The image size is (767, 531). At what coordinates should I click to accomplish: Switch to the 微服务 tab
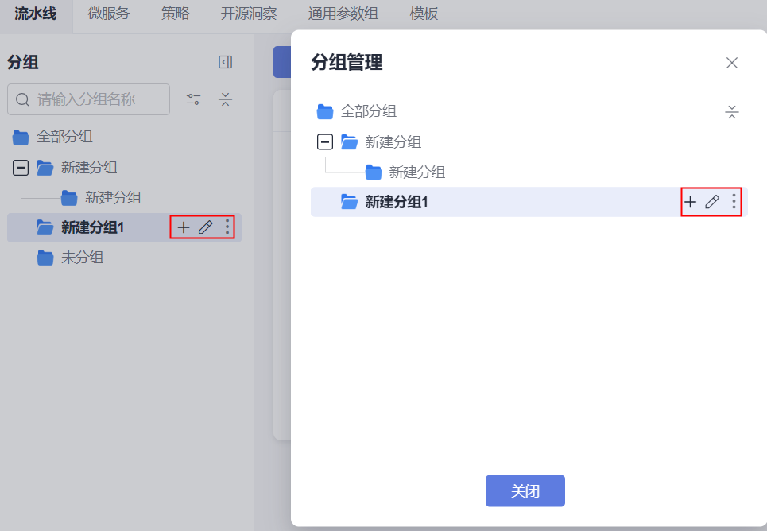click(x=109, y=14)
